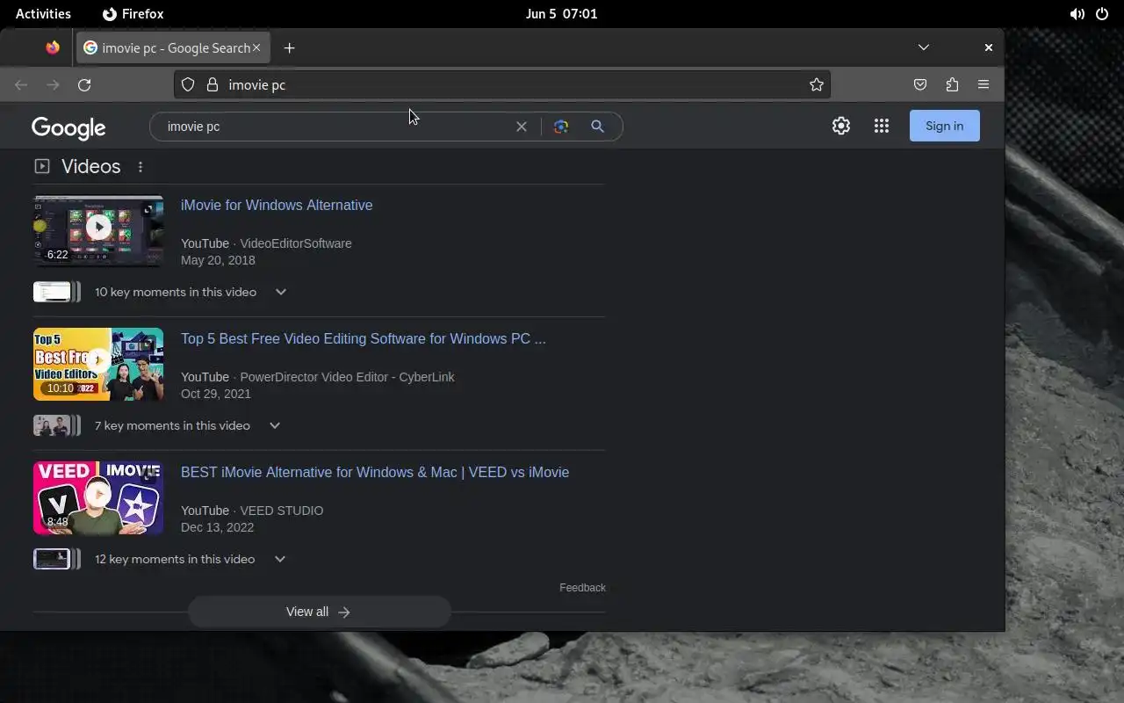Click the date Oct 29, 2021
Image resolution: width=1124 pixels, height=703 pixels.
(216, 394)
